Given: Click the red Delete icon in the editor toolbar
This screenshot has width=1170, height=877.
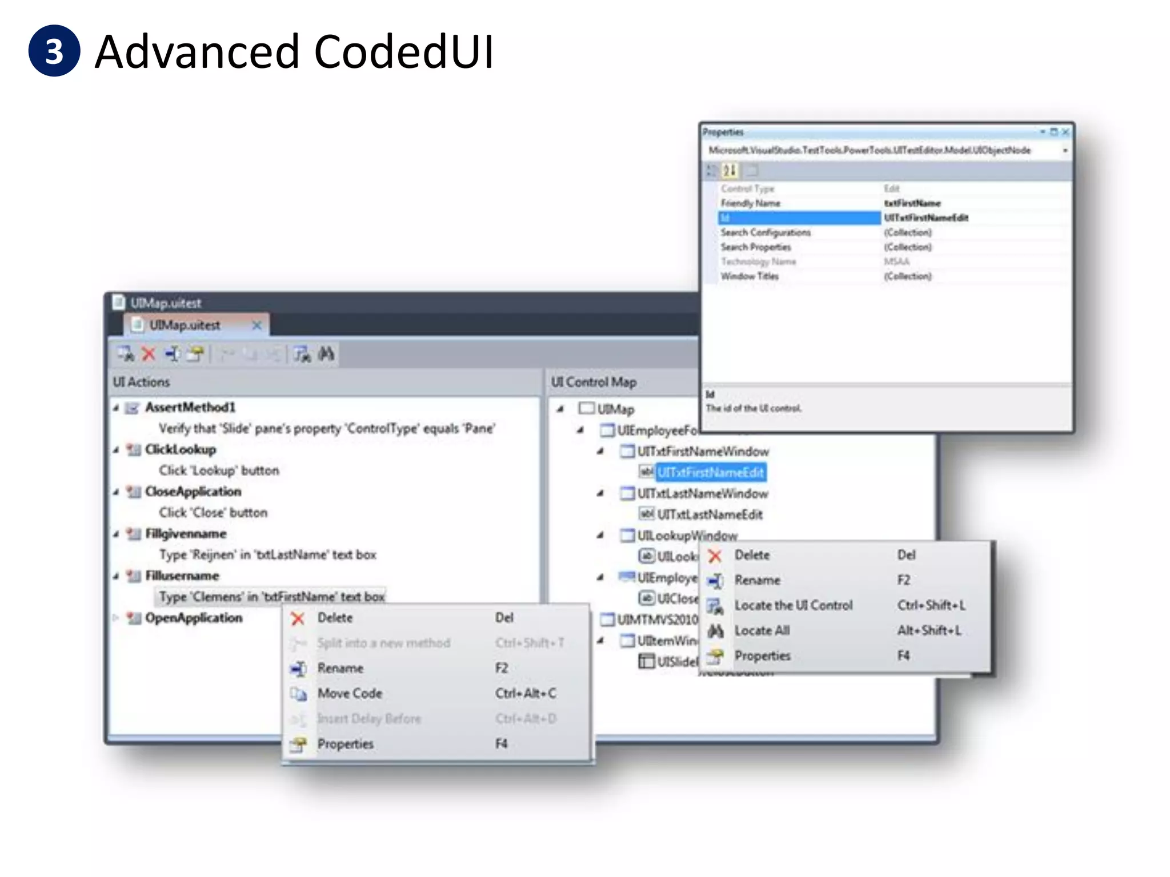Looking at the screenshot, I should (149, 354).
